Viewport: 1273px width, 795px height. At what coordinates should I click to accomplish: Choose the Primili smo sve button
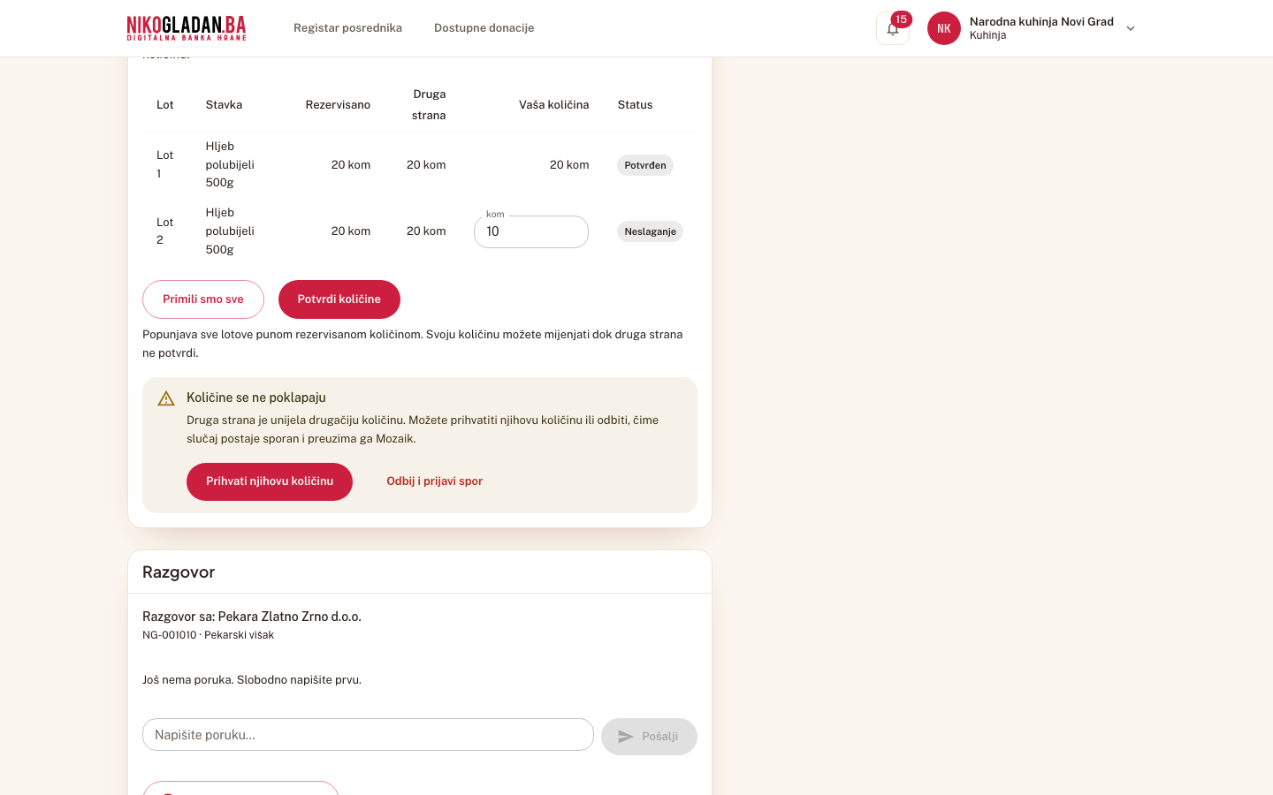203,299
